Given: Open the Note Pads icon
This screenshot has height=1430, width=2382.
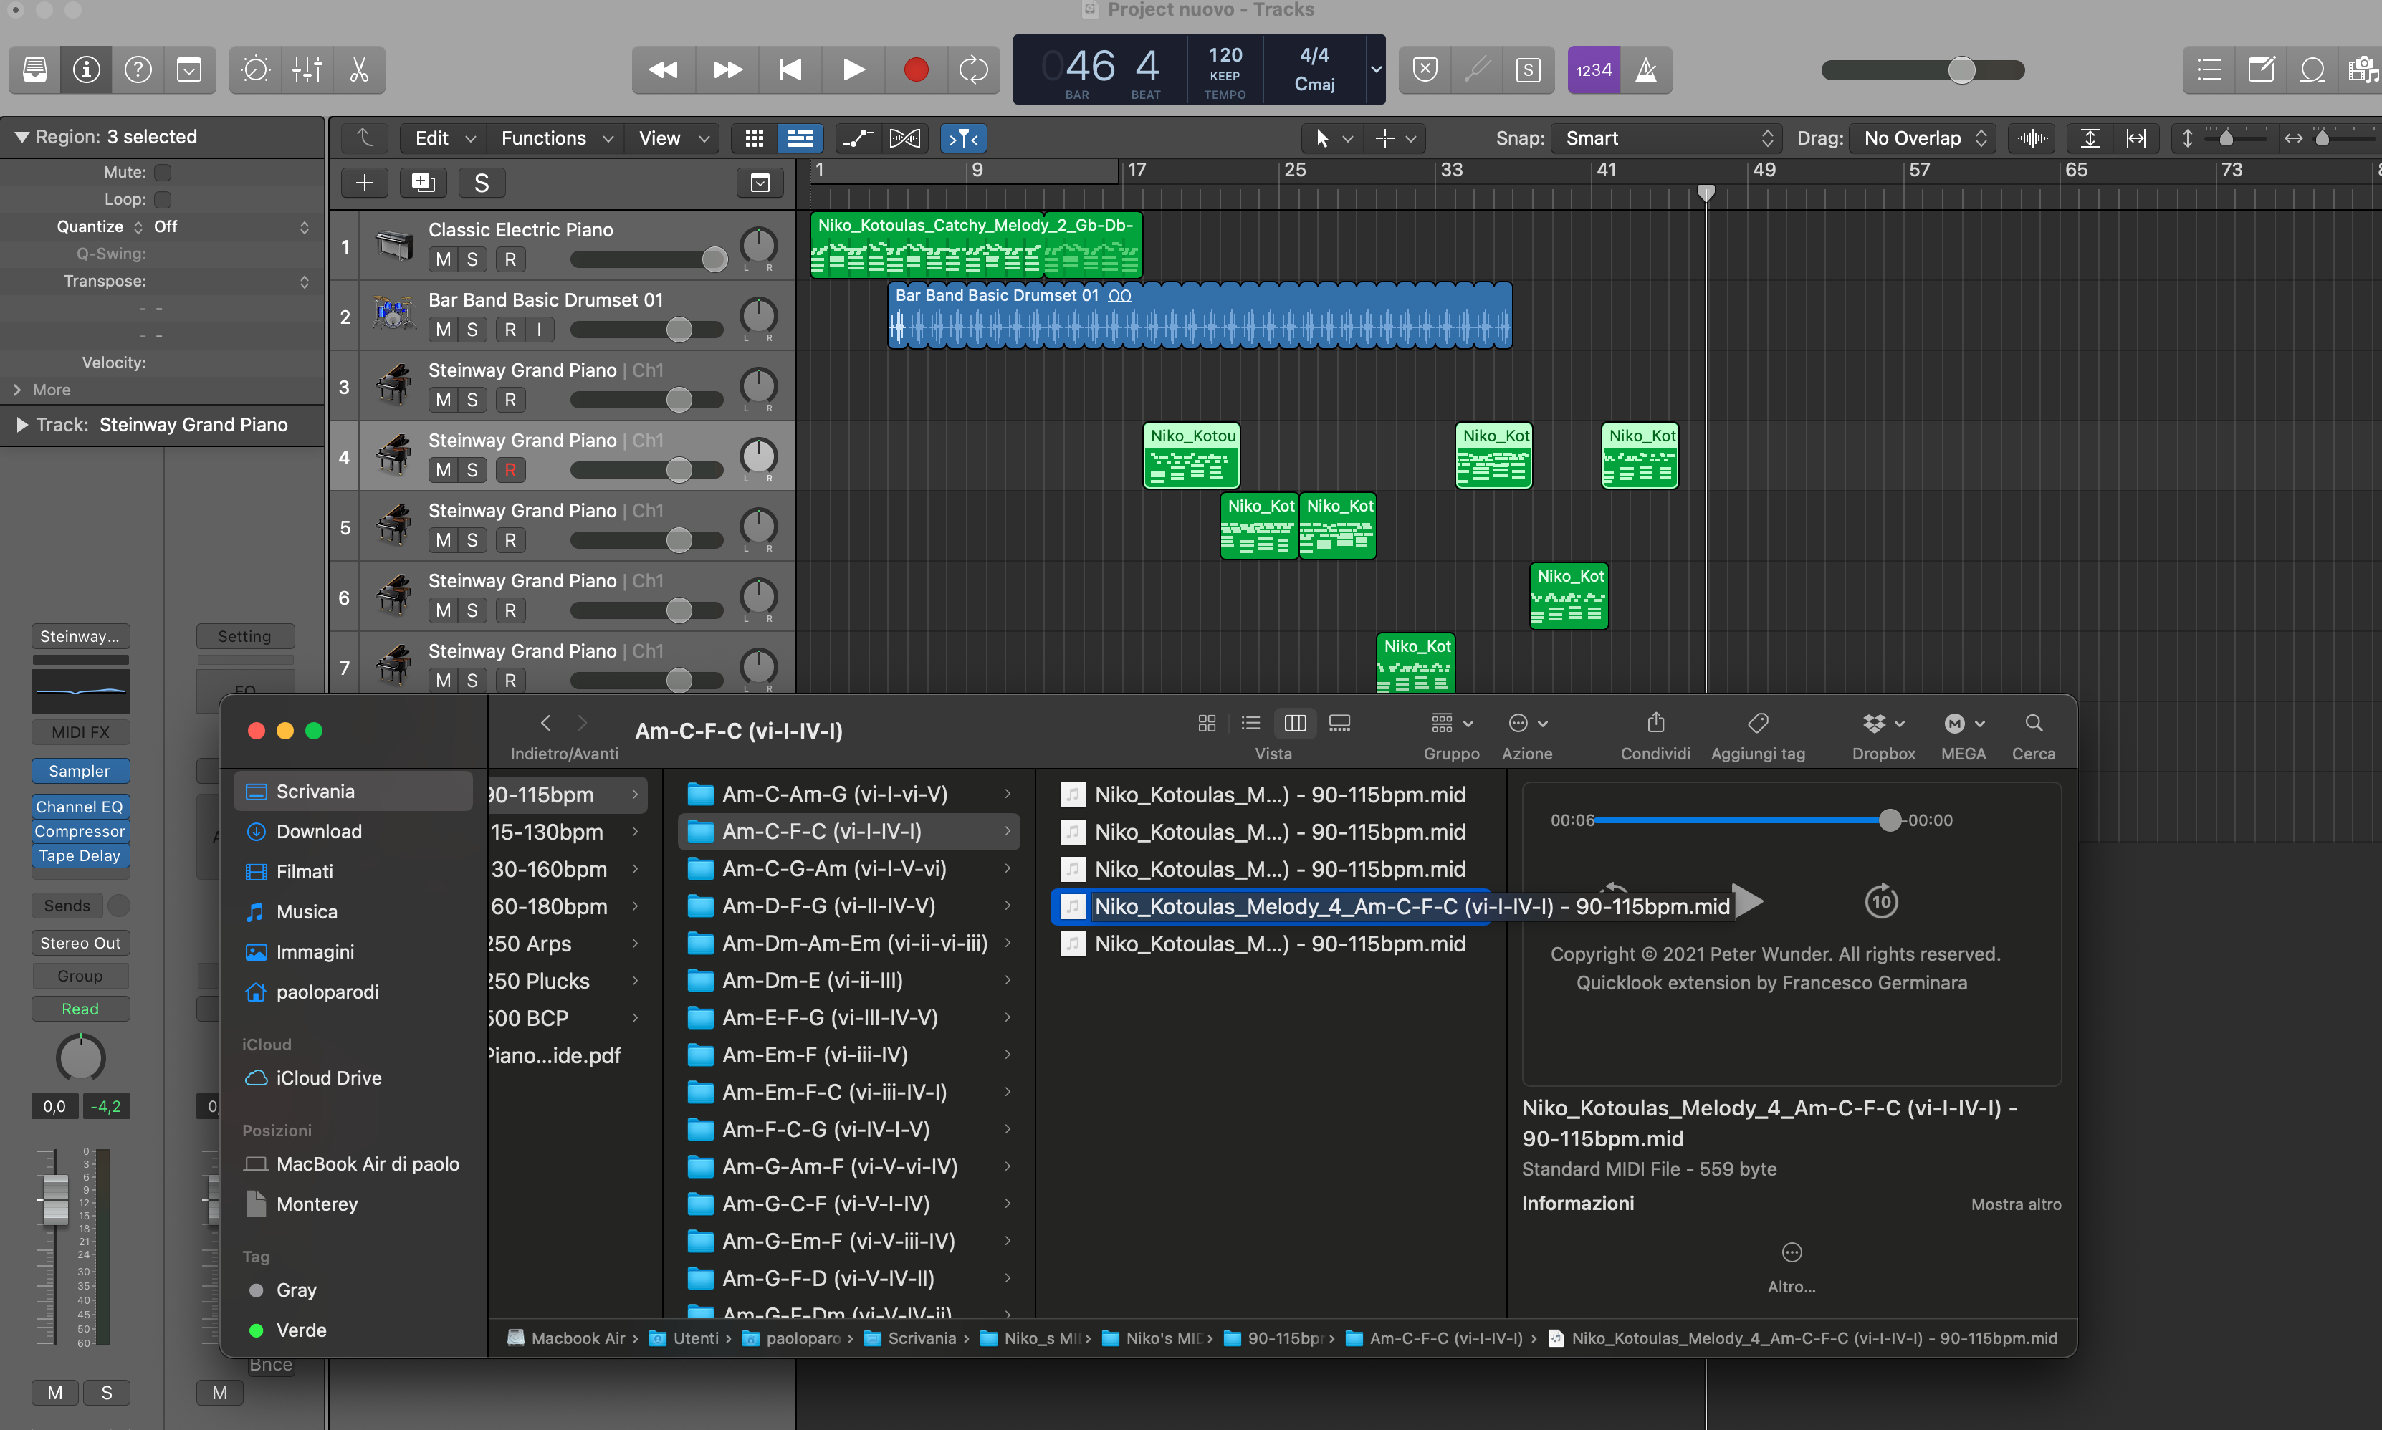Looking at the screenshot, I should point(2261,69).
